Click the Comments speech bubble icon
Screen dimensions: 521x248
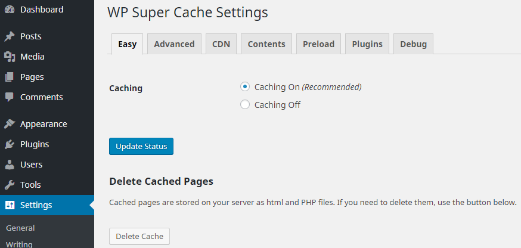click(10, 97)
